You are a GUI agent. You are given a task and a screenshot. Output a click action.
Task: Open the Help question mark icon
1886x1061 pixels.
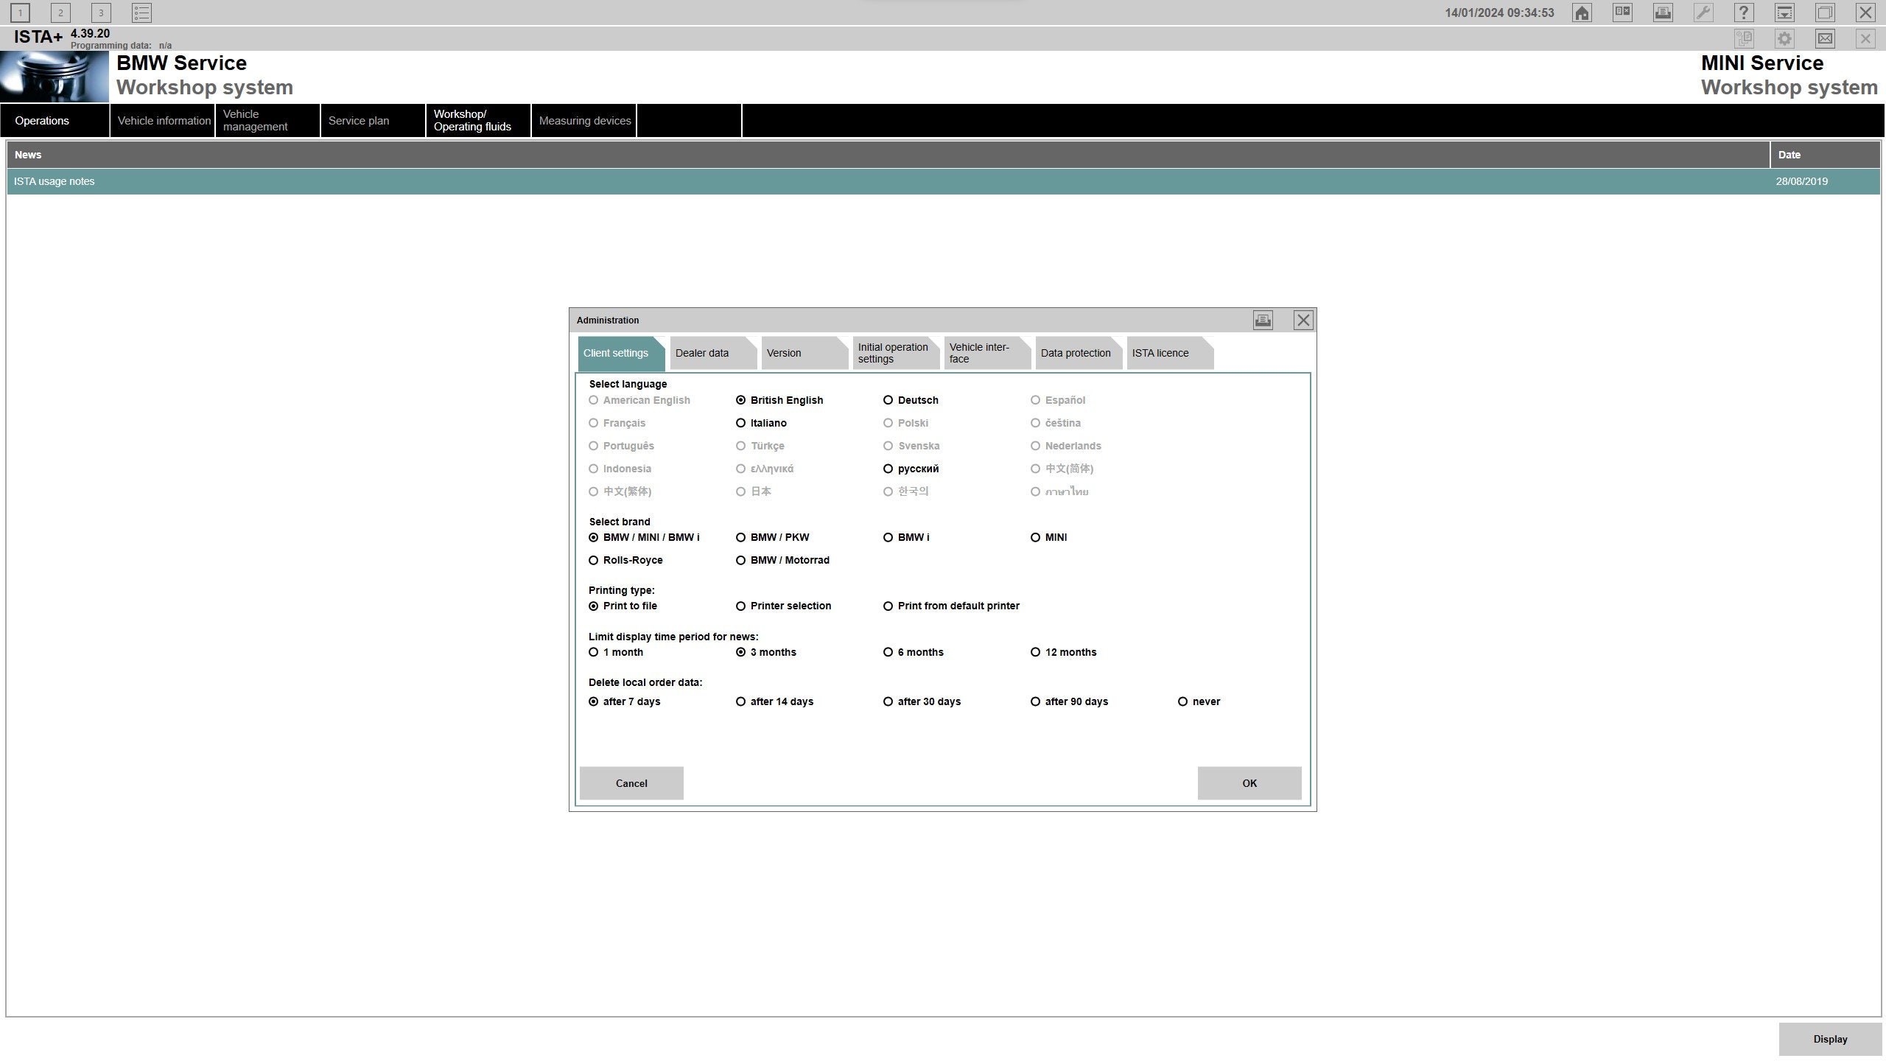1744,13
